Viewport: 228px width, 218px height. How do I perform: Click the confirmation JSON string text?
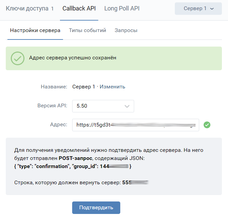73,166
